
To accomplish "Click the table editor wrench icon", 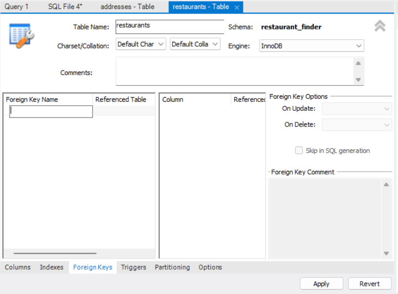I will click(22, 36).
